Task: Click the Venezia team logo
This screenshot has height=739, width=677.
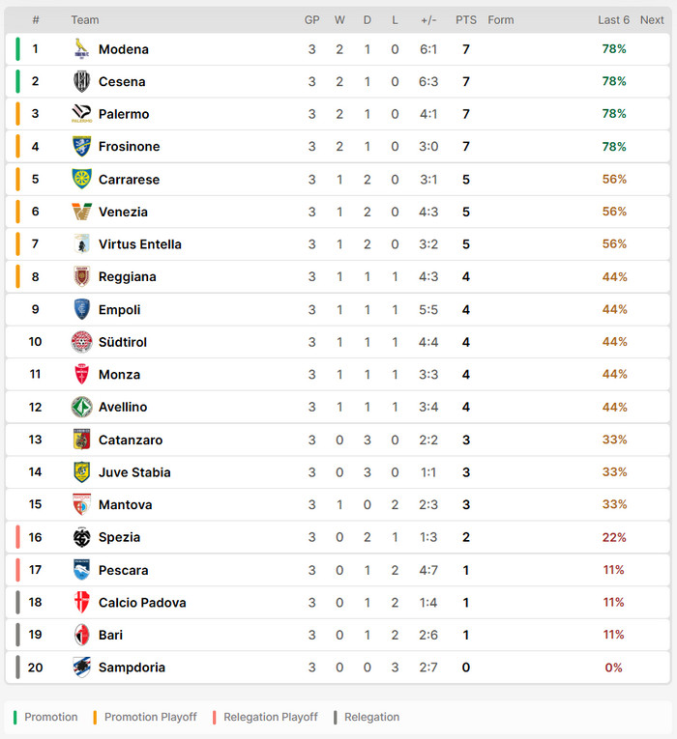Action: [x=81, y=212]
